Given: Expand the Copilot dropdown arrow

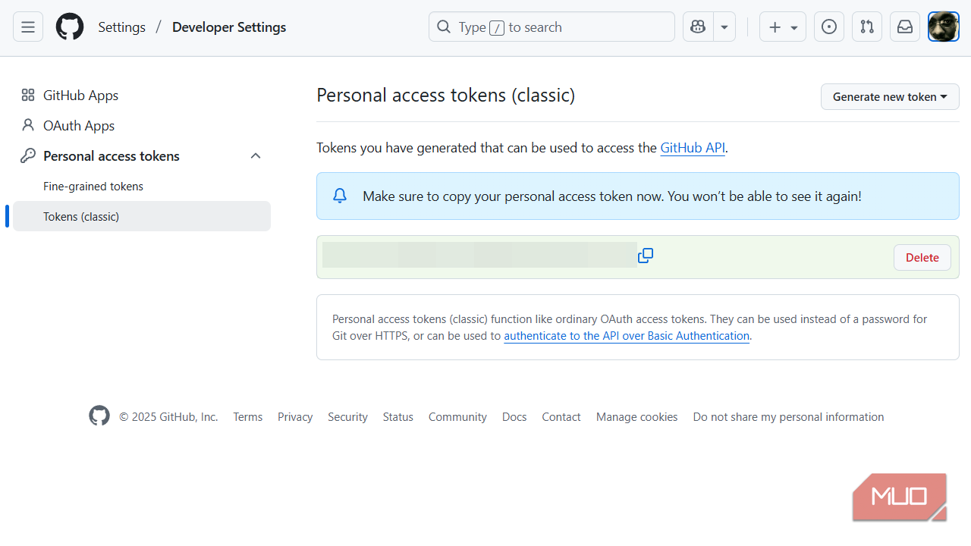Looking at the screenshot, I should pos(724,27).
